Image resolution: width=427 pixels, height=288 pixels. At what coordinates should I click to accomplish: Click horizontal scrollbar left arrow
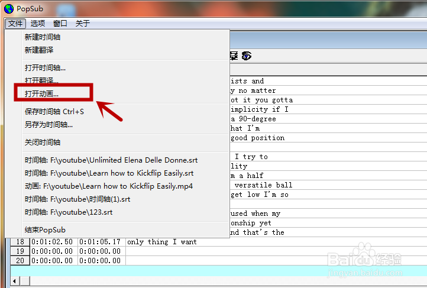15,281
